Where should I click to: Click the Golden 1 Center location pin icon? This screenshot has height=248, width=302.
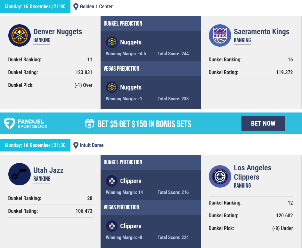point(76,7)
